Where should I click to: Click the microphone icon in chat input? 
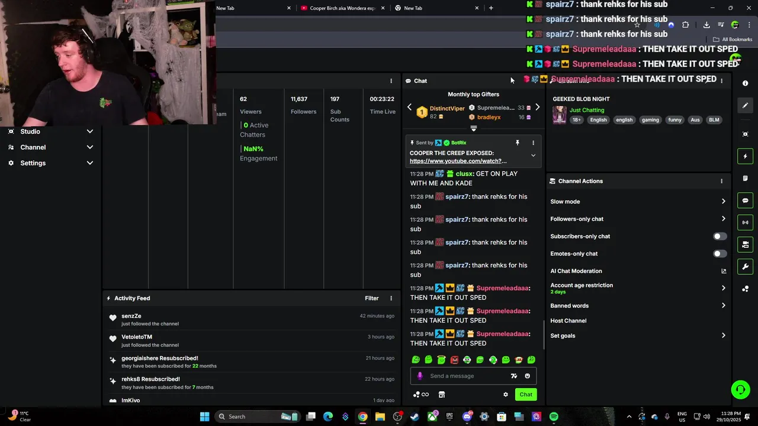(x=420, y=376)
